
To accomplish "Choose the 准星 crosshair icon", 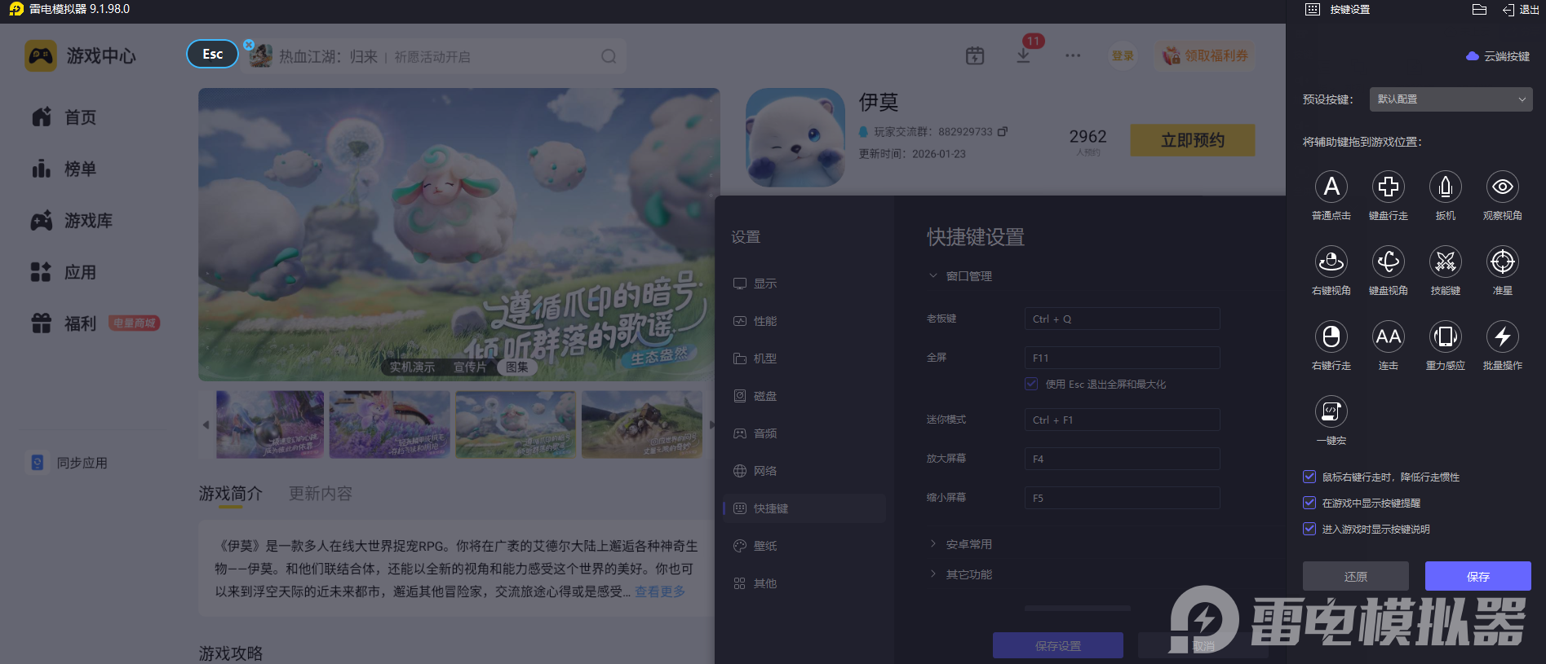I will coord(1503,262).
